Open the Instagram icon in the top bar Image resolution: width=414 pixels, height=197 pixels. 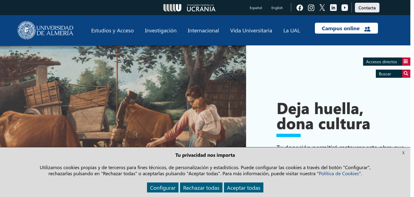pos(311,8)
